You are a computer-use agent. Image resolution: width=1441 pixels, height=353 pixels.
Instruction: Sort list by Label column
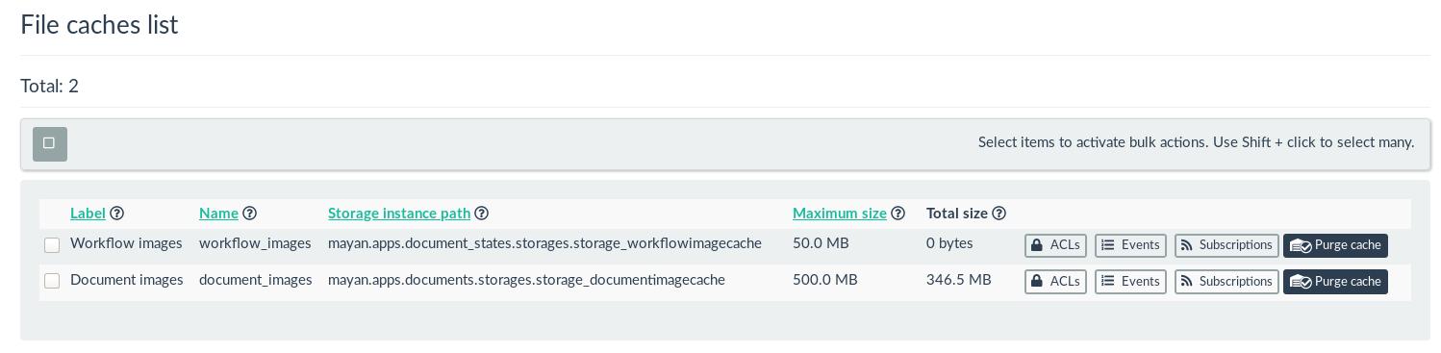tap(88, 214)
